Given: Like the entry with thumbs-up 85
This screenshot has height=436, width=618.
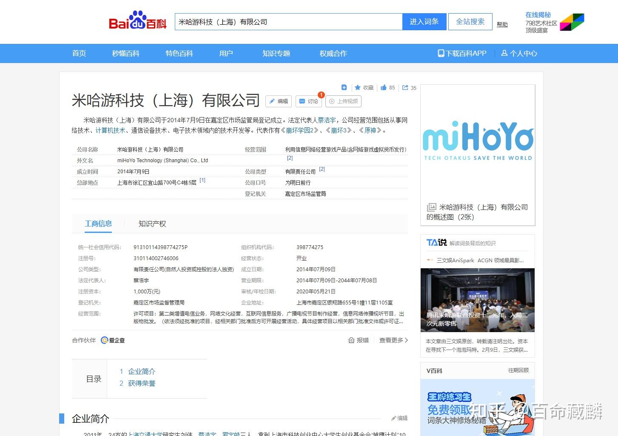Looking at the screenshot, I should (x=387, y=88).
